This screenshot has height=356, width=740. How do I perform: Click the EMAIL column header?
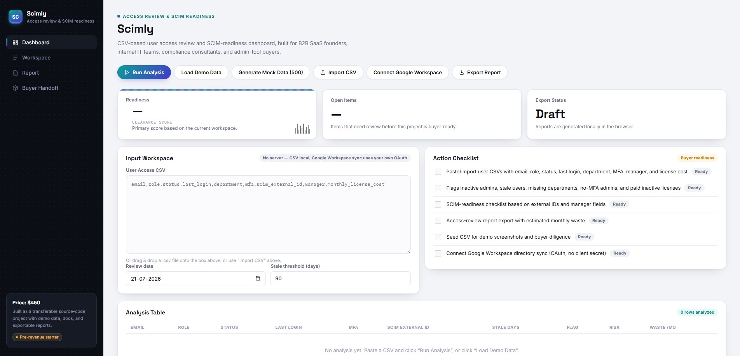click(137, 327)
